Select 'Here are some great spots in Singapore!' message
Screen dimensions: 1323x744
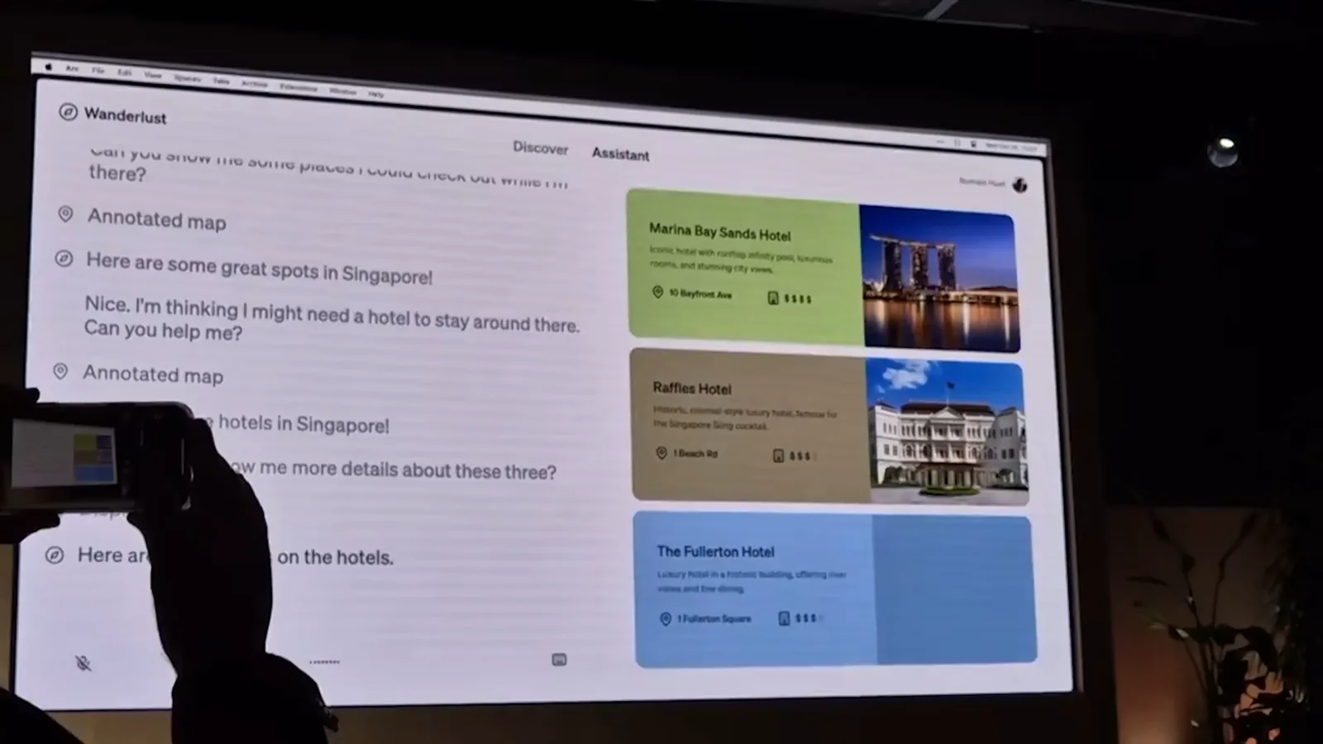(x=259, y=269)
